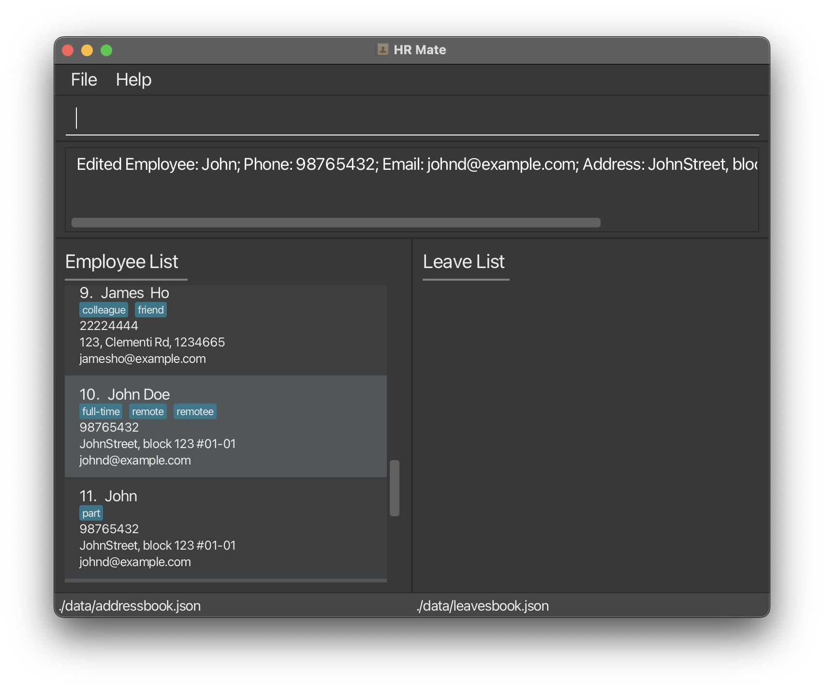The height and width of the screenshot is (689, 824).
Task: Close the HR Mate window
Action: (68, 50)
